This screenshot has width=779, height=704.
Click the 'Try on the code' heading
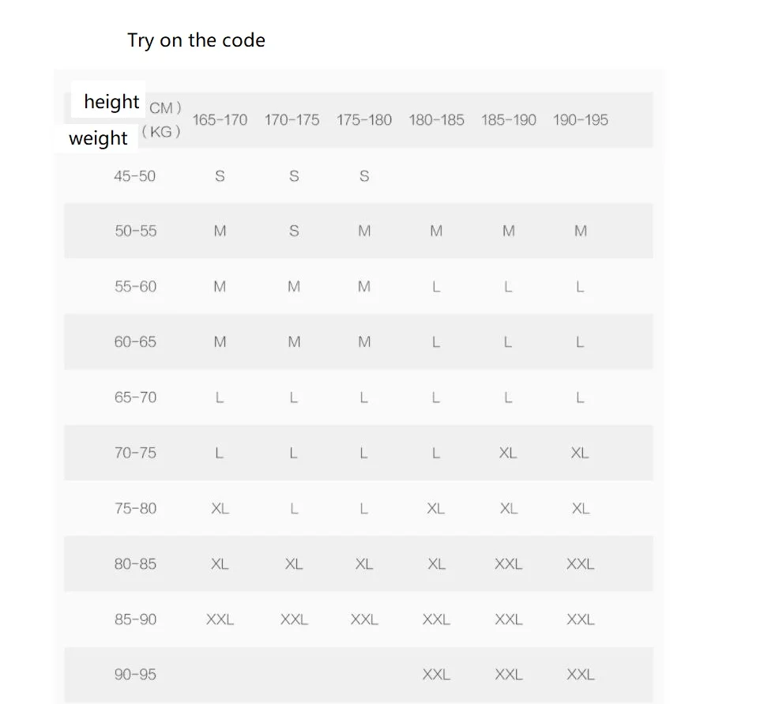196,40
